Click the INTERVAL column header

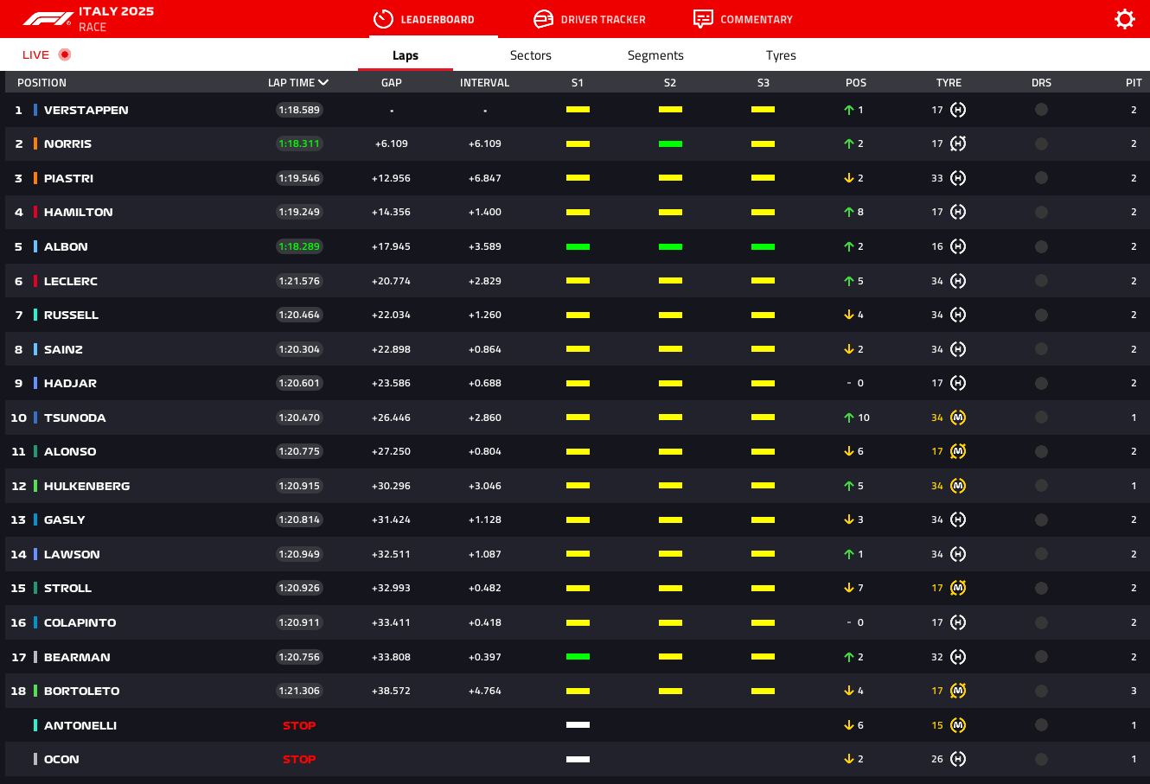pos(485,83)
